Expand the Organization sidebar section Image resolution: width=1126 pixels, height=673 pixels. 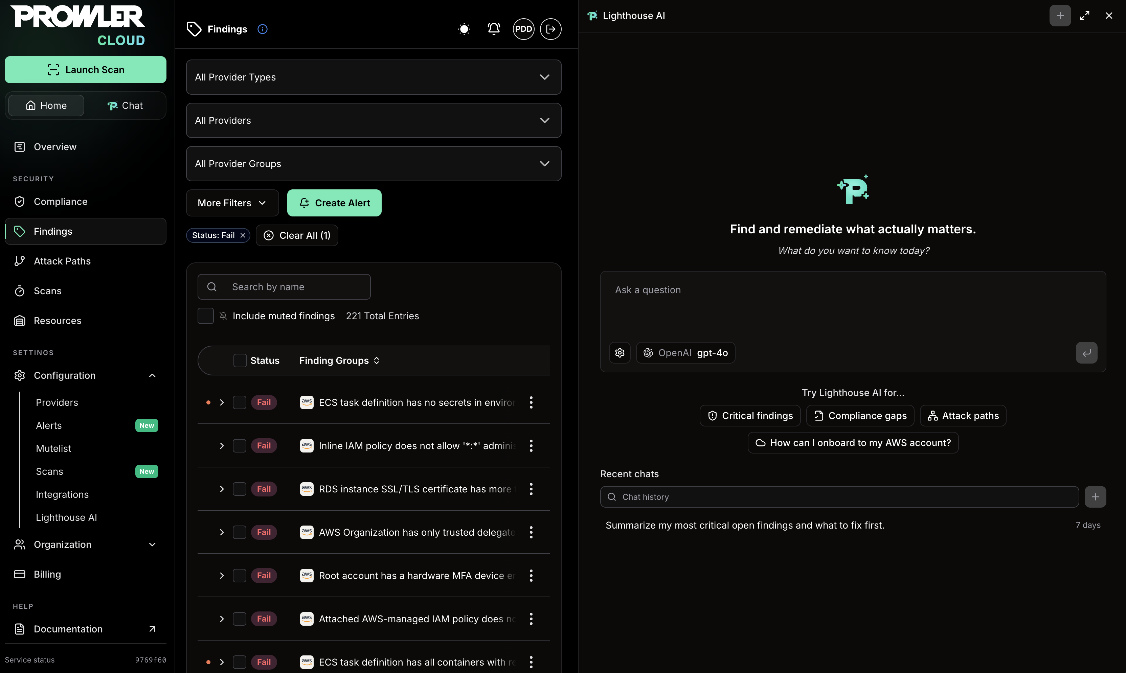click(153, 545)
